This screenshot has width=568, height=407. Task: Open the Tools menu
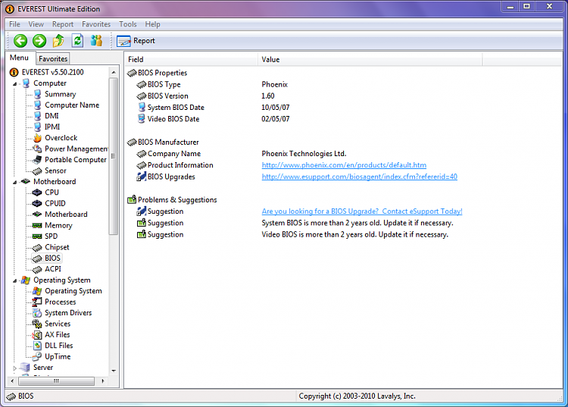128,24
